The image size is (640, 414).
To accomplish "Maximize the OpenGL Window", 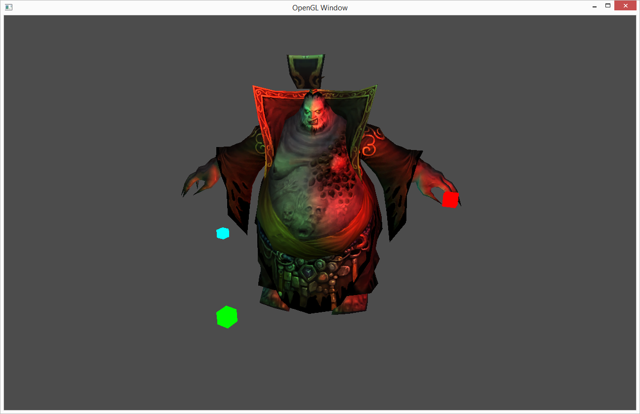I will point(608,6).
